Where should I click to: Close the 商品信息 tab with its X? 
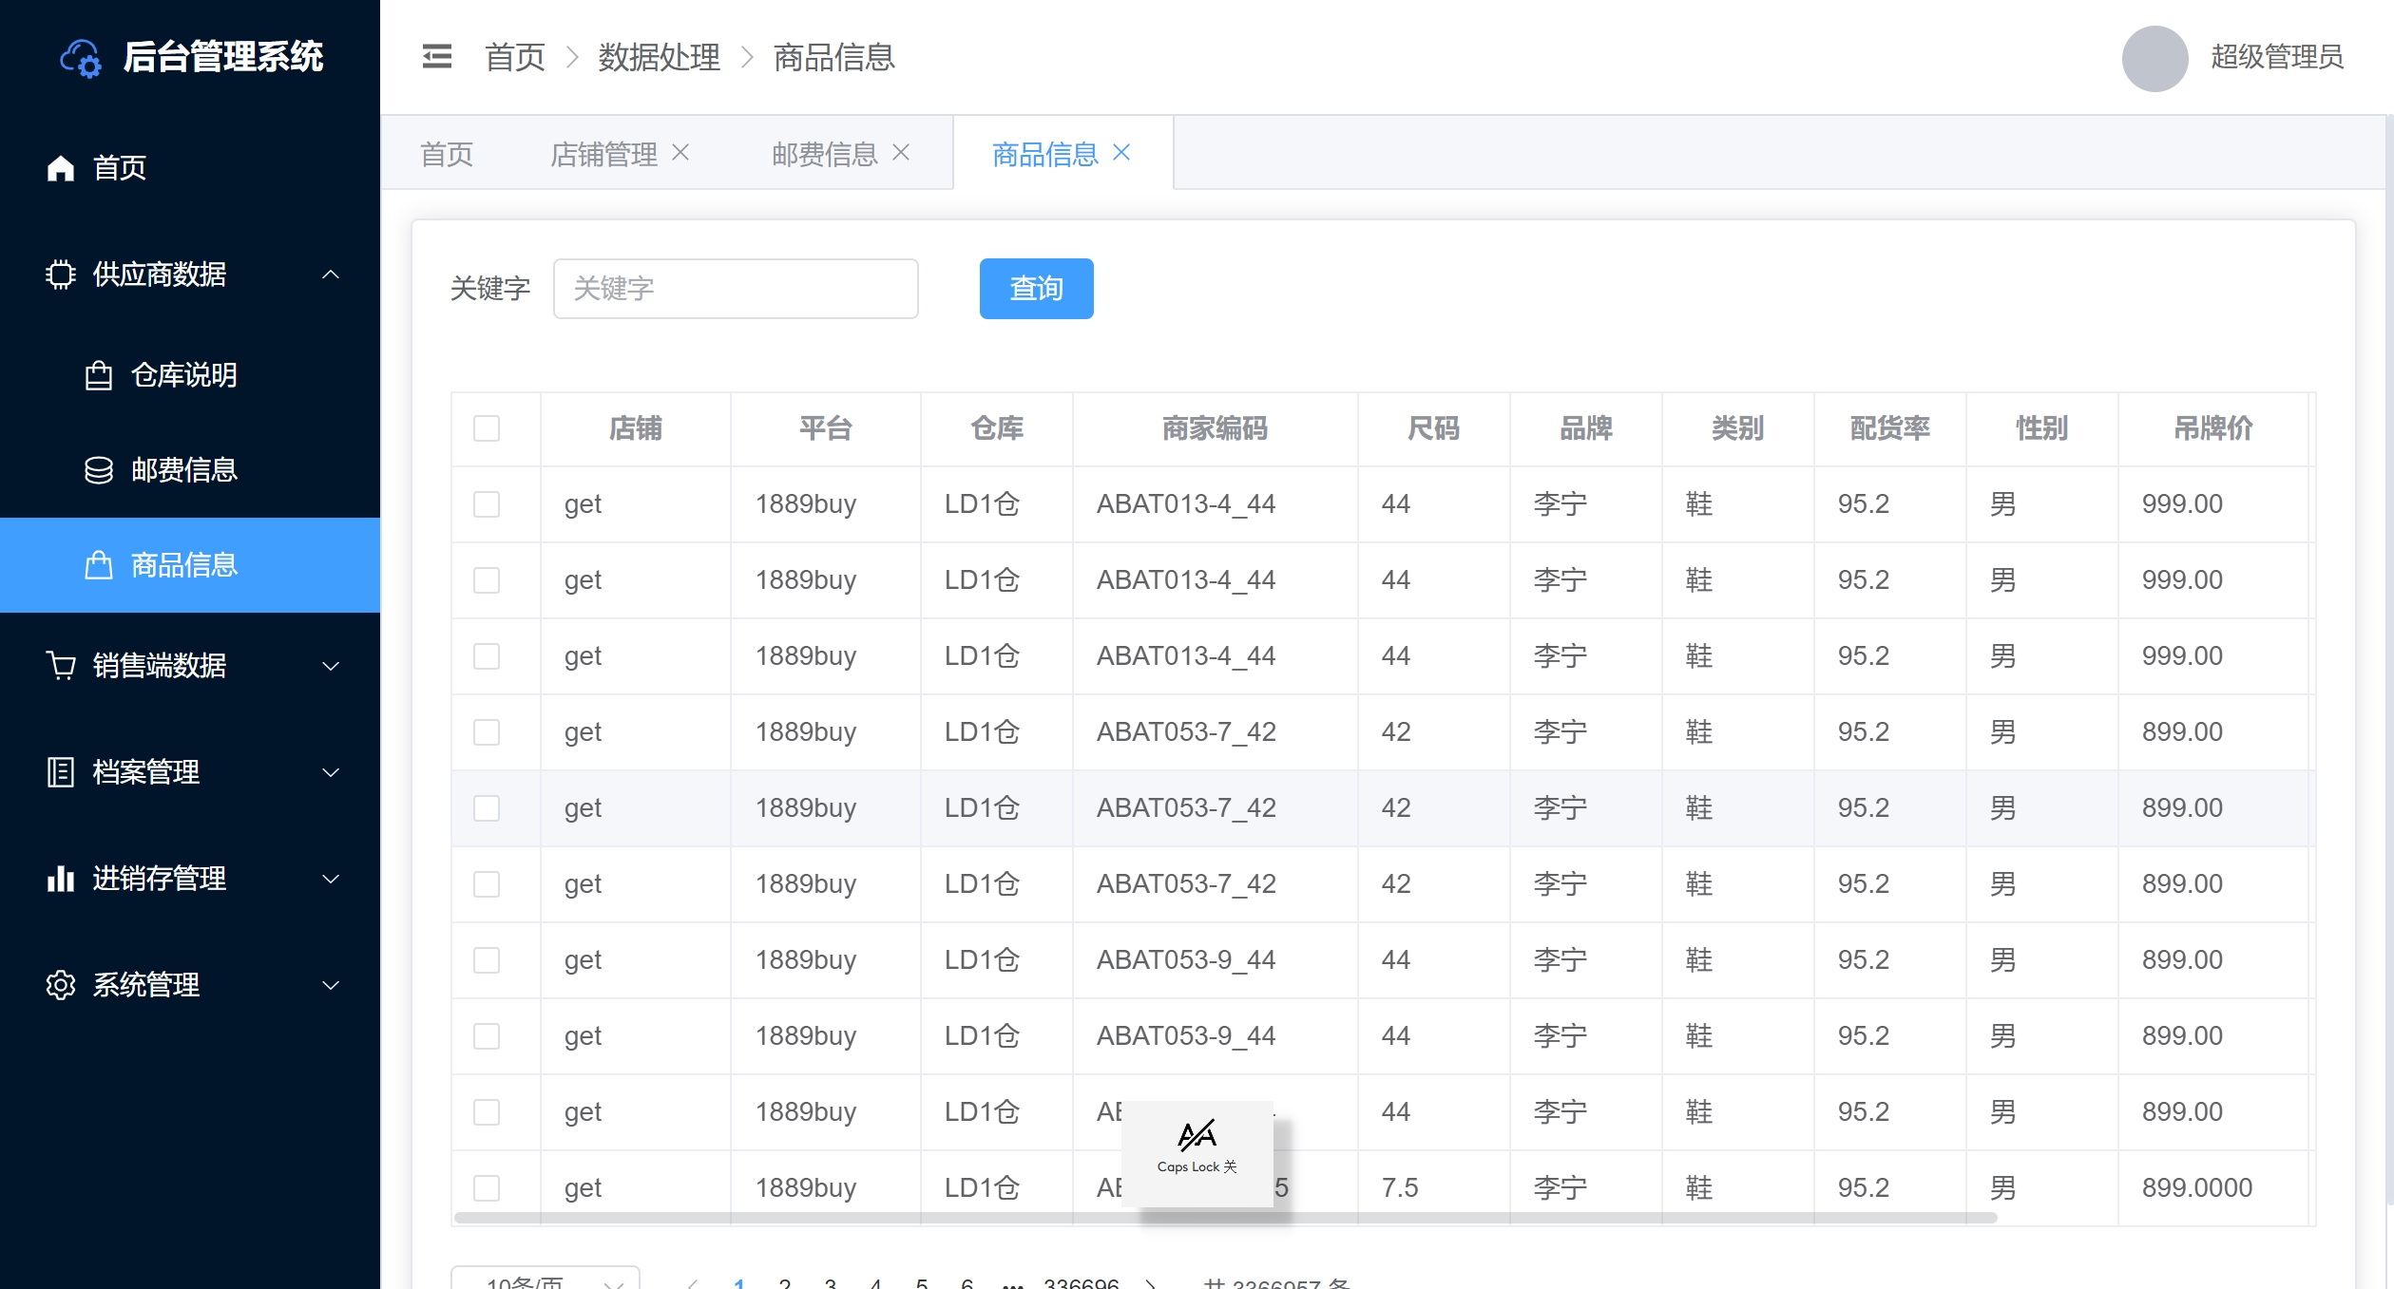click(1121, 152)
